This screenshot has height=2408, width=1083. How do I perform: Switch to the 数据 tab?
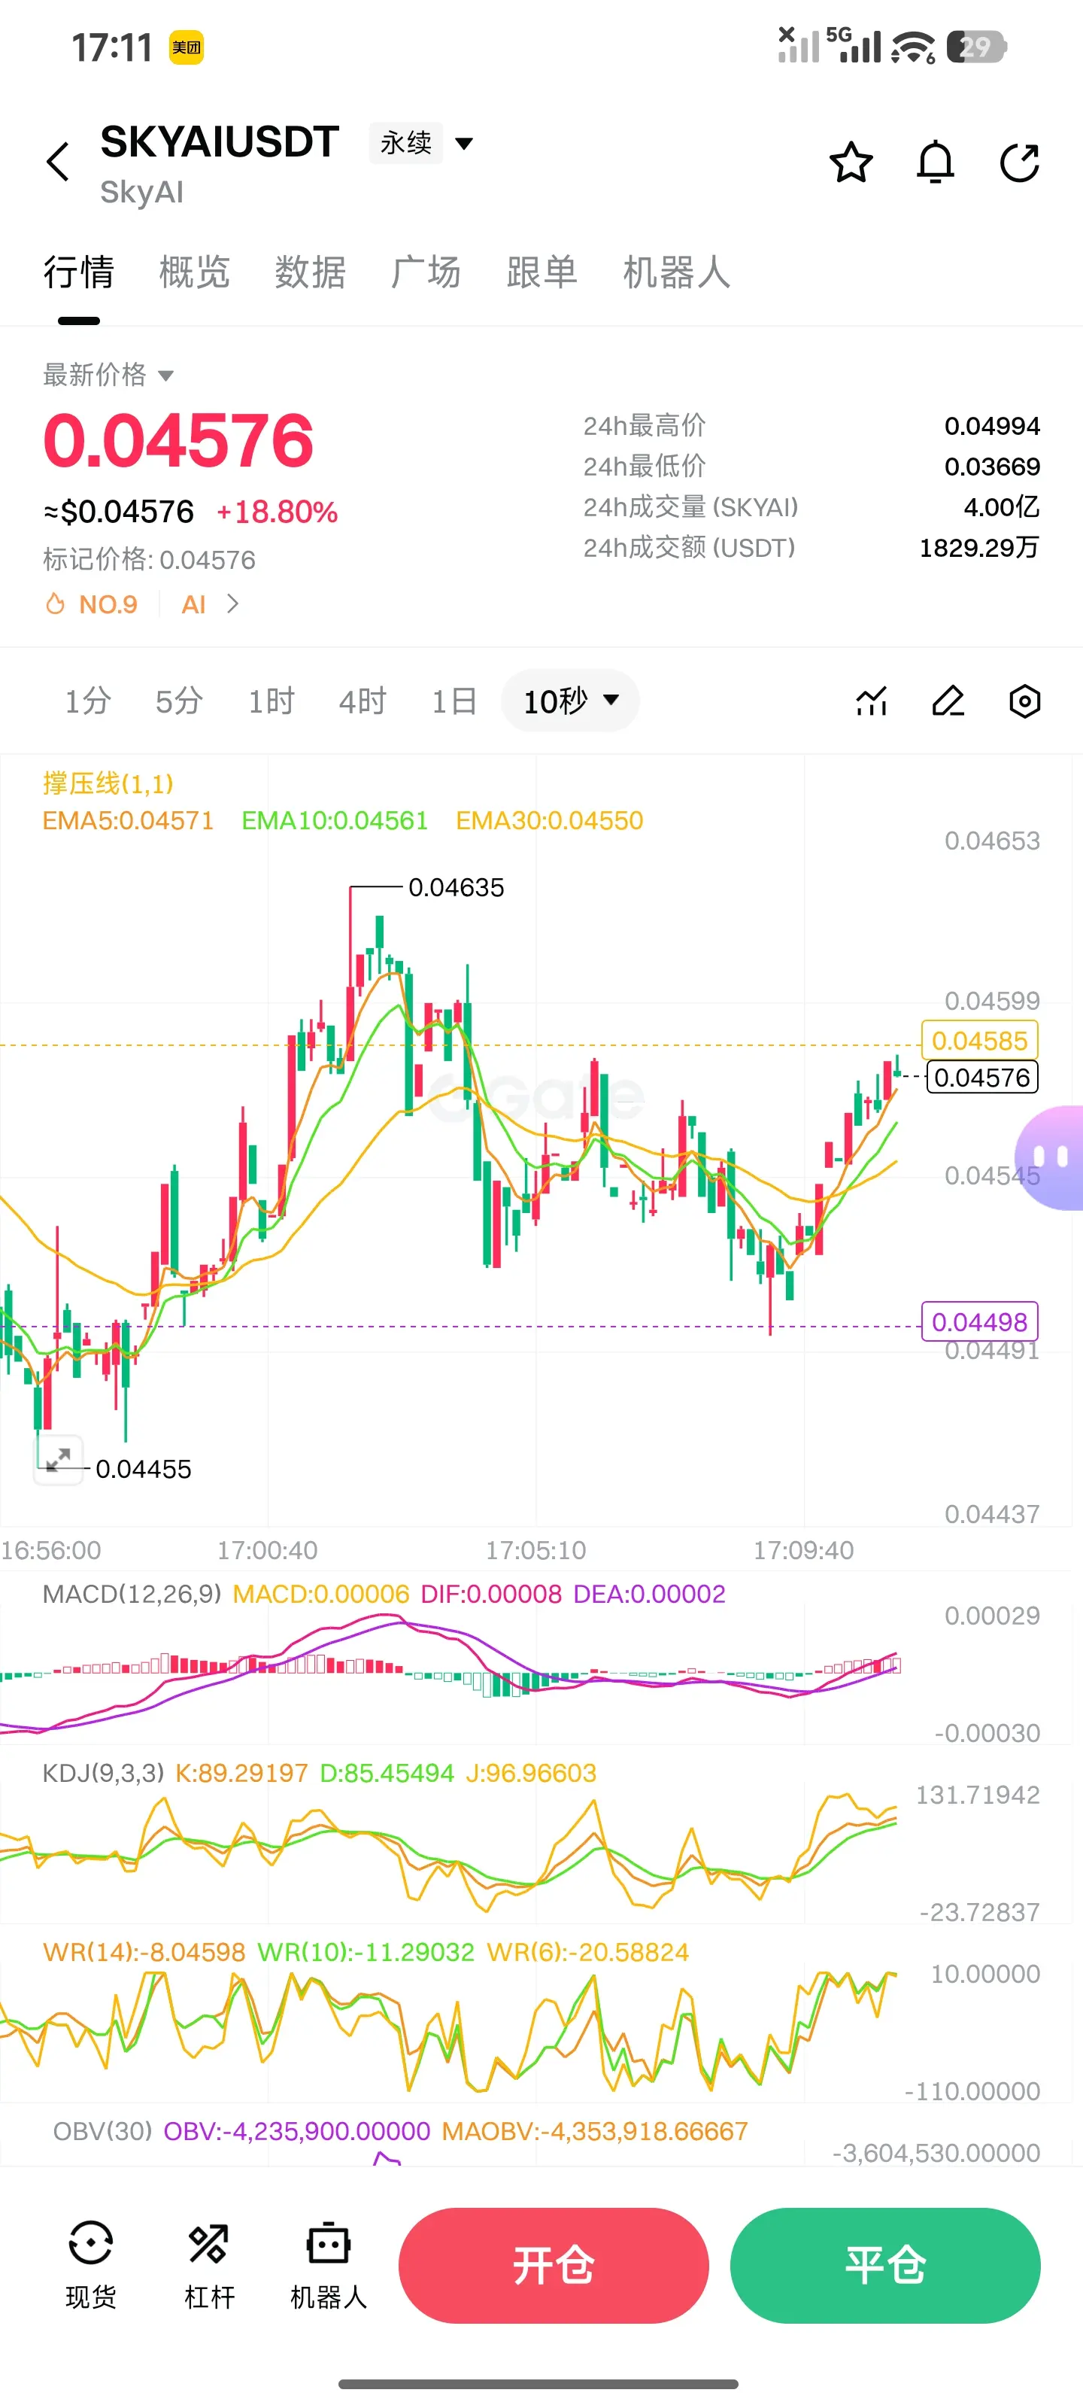click(x=310, y=272)
